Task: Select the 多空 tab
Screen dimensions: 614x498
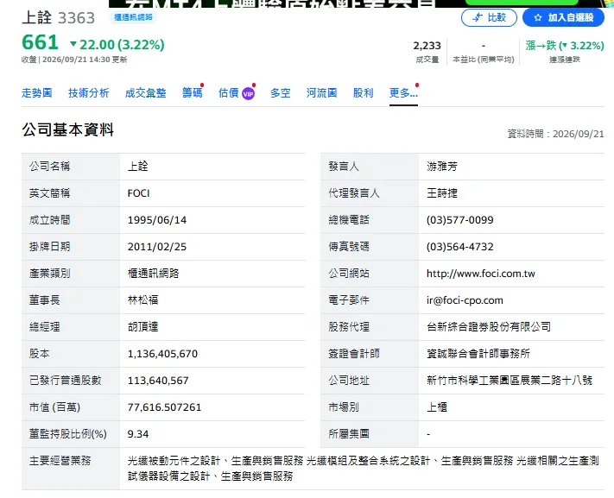Action: pyautogui.click(x=281, y=93)
